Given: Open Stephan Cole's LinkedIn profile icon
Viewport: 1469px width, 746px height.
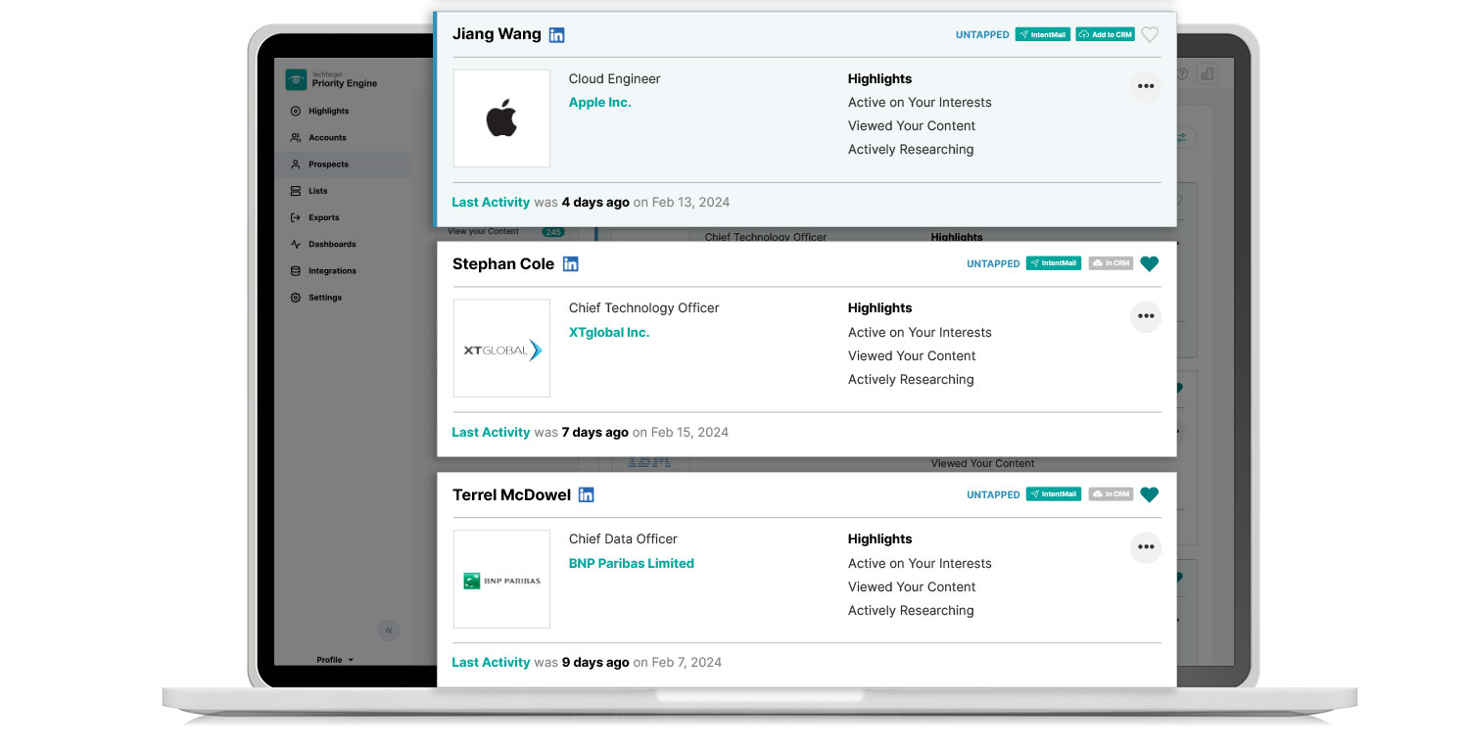Looking at the screenshot, I should click(570, 264).
